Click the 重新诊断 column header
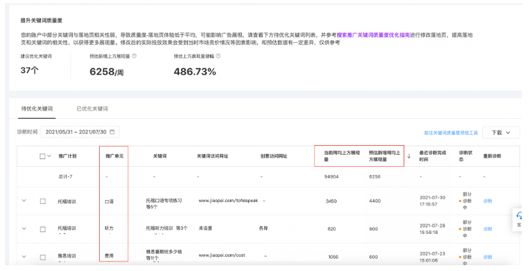Screen dimensions: 529x271 pyautogui.click(x=492, y=156)
